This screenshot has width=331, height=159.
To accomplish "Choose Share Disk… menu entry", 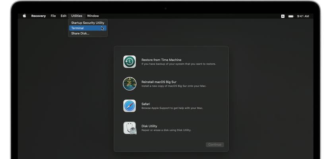I will point(87,33).
